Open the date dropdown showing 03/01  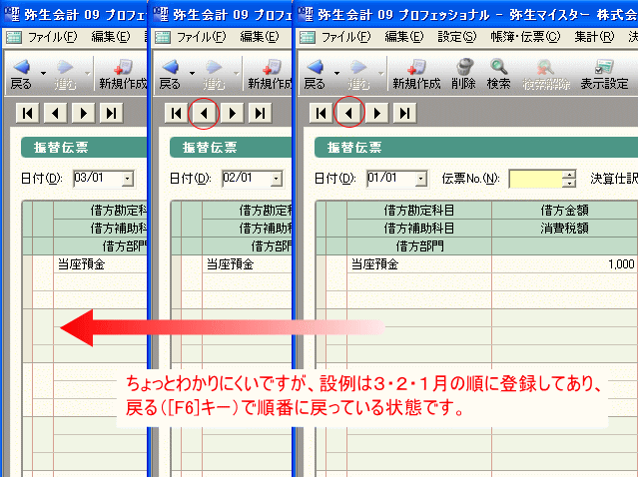click(x=127, y=179)
